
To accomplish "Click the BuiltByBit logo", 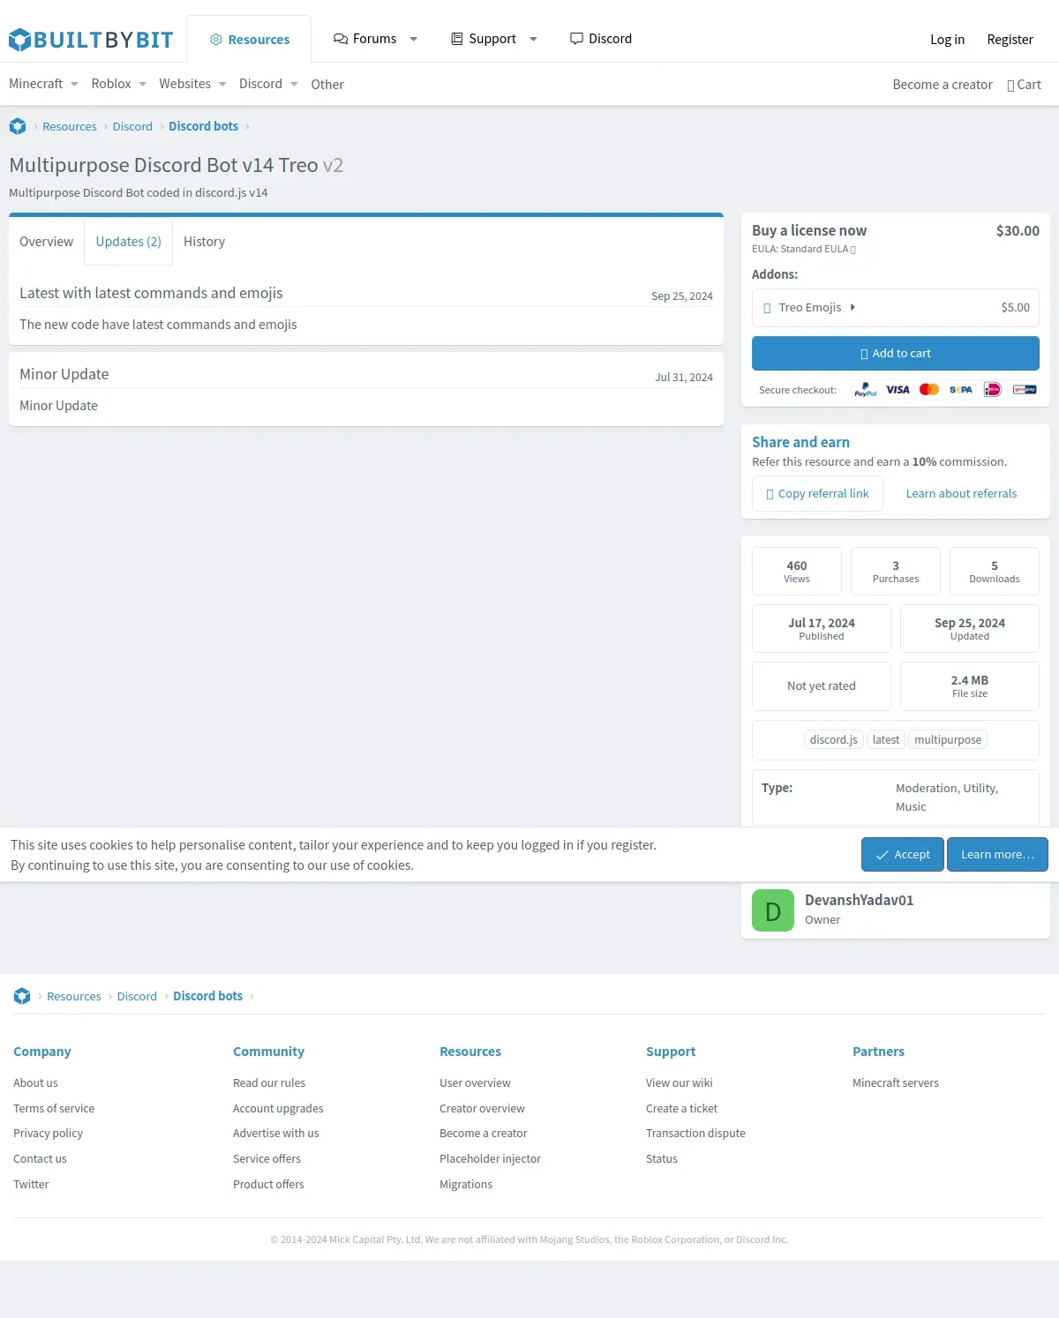I will tap(91, 40).
